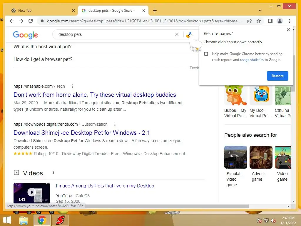Viewport: 301px width, 226px height.
Task: Open Video game suggestion
Action: 283,164
